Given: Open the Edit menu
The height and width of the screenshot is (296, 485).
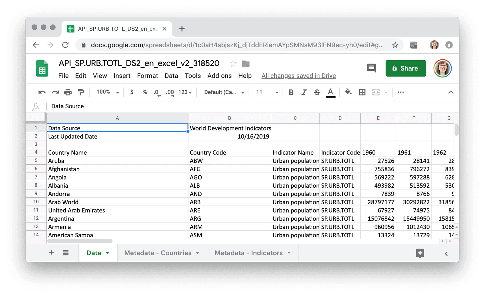Looking at the screenshot, I should pos(81,76).
